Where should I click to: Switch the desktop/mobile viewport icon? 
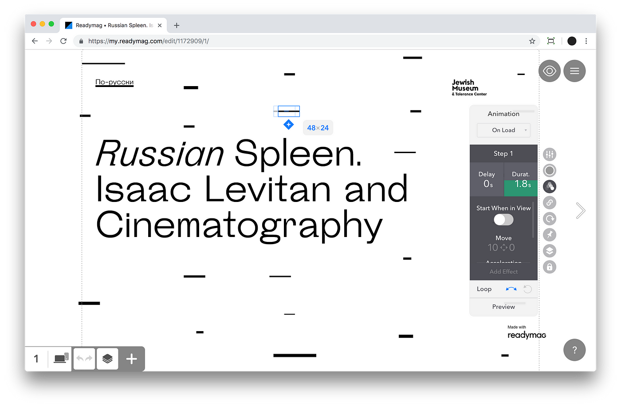(61, 358)
